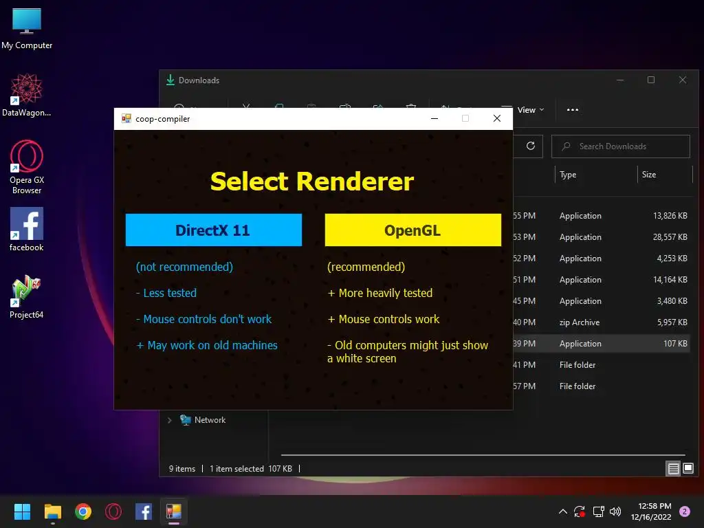Open Facebook from the taskbar
Image resolution: width=704 pixels, height=528 pixels.
pos(144,511)
